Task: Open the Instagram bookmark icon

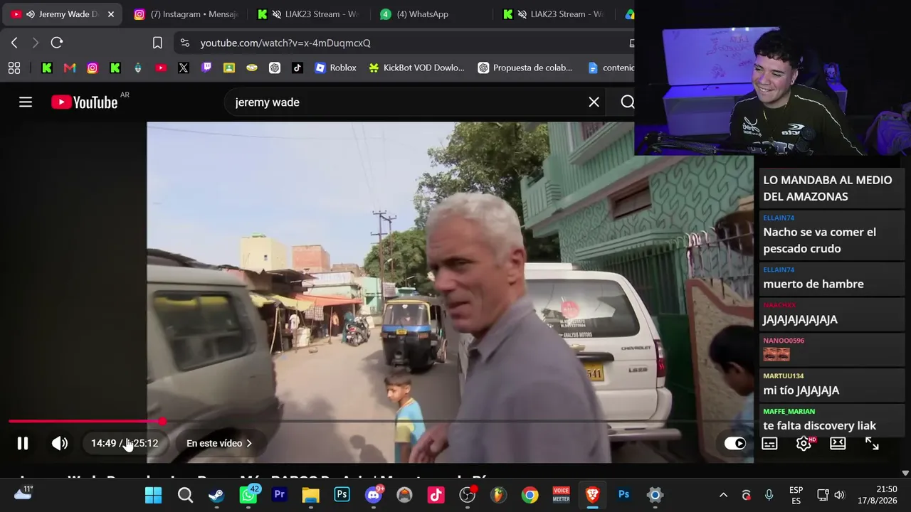Action: [93, 68]
